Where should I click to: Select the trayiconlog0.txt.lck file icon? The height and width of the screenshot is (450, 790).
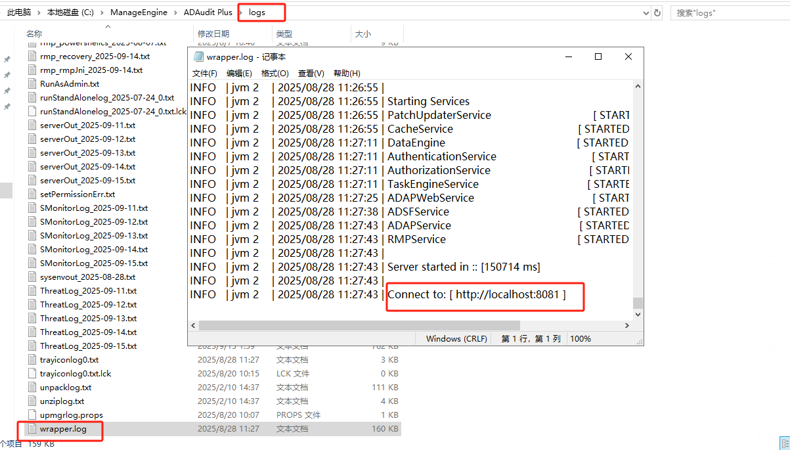pos(32,374)
